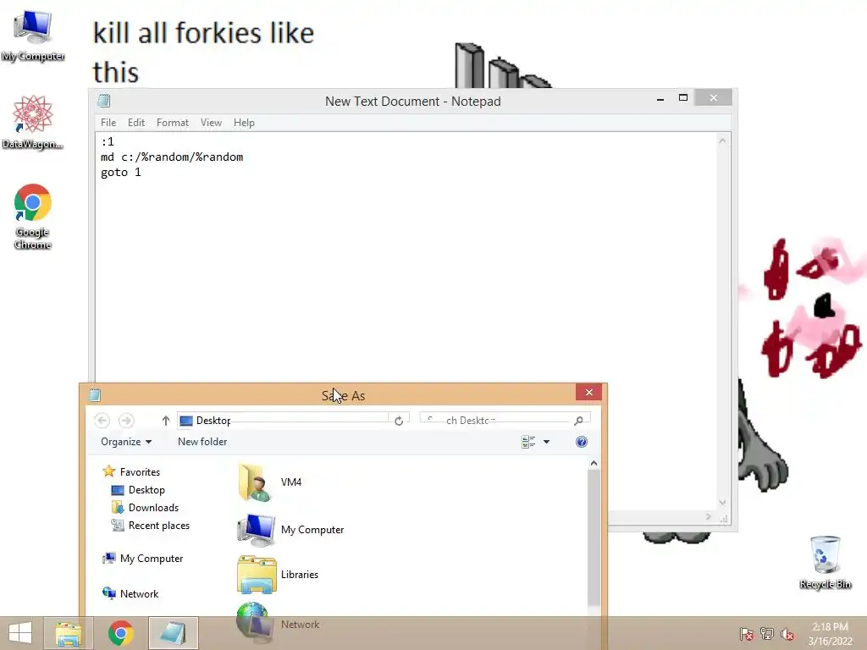Click the Change your view icon
This screenshot has height=650, width=867.
(x=528, y=442)
